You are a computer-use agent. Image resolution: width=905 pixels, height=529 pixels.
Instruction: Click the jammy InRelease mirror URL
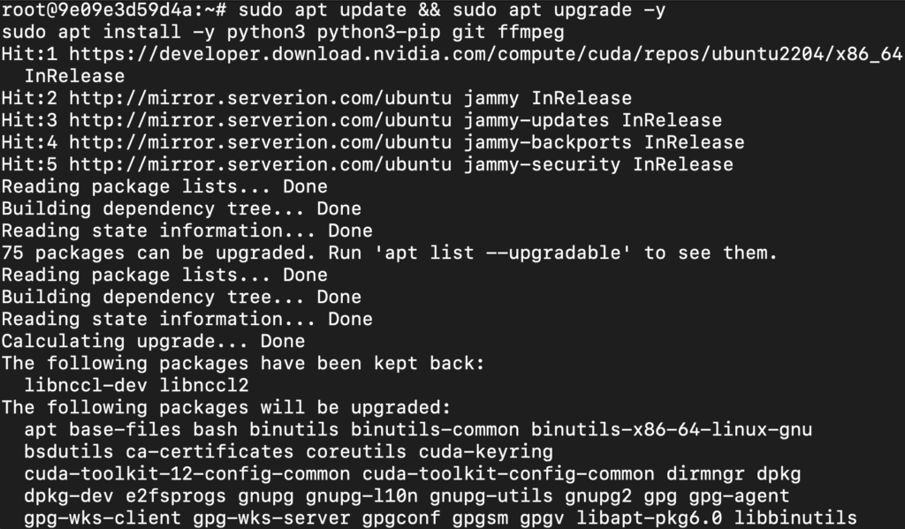(x=261, y=98)
